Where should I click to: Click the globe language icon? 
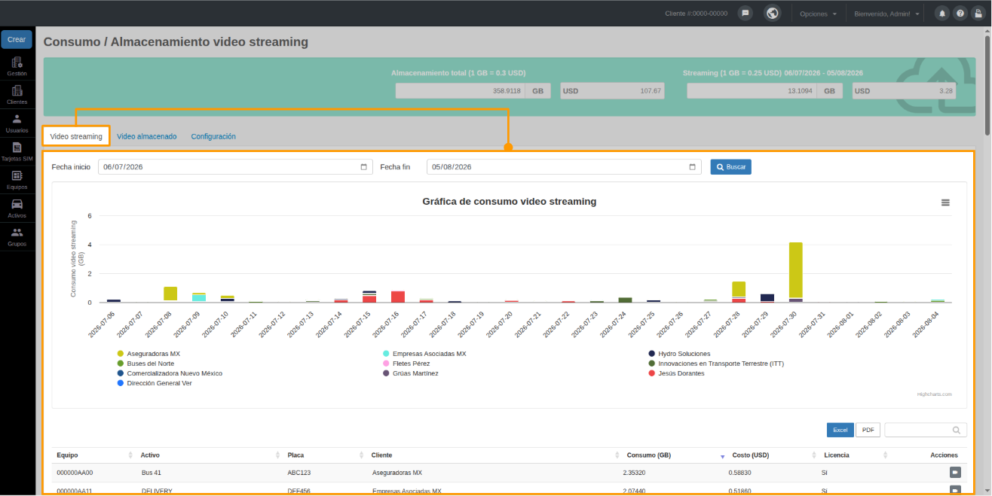[x=772, y=14]
